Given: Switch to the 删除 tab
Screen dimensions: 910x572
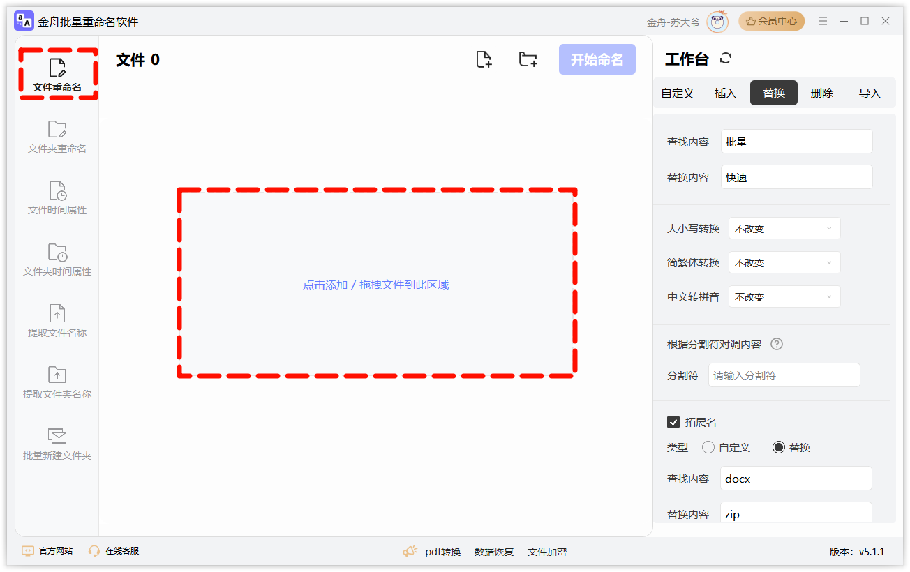Looking at the screenshot, I should tap(822, 93).
